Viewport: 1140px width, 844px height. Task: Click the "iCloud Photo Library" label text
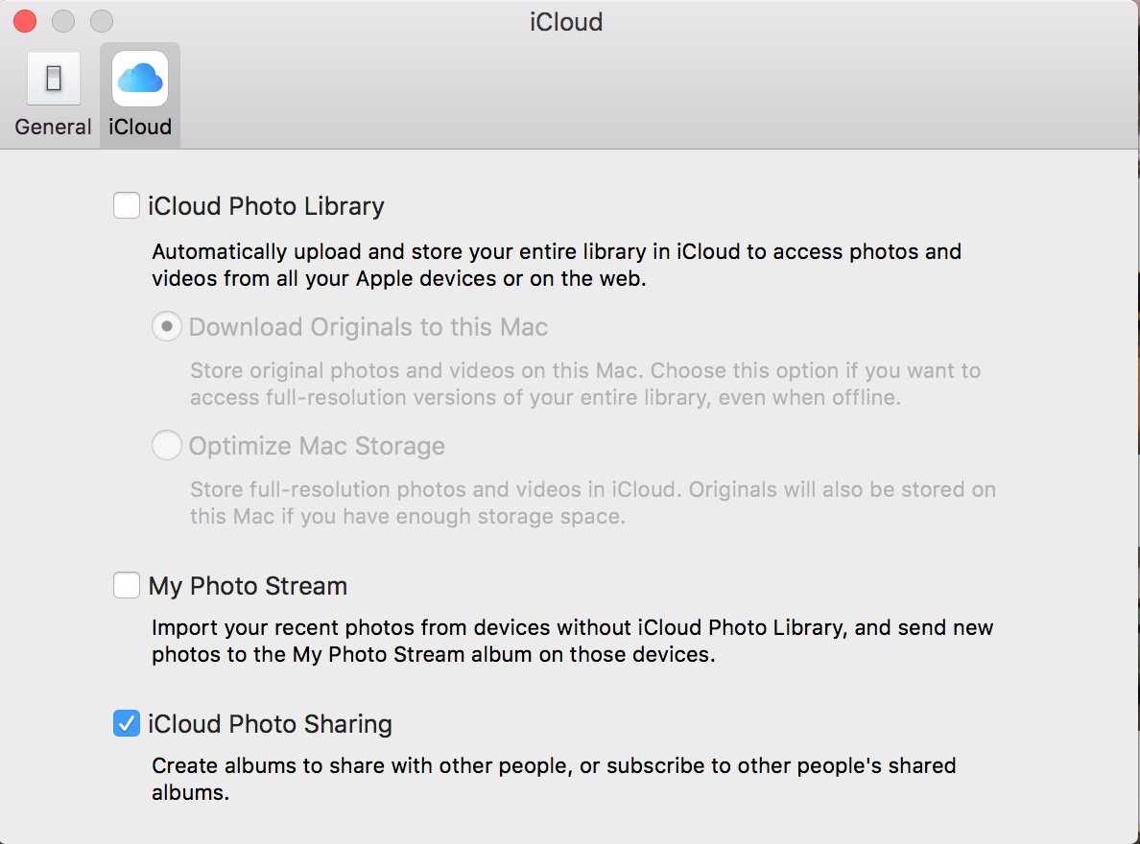[266, 206]
